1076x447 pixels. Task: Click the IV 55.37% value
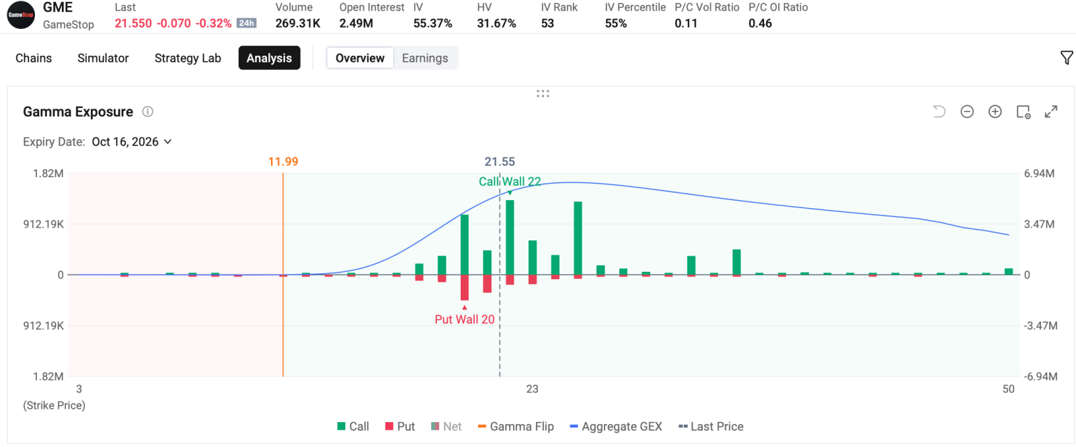pyautogui.click(x=432, y=23)
